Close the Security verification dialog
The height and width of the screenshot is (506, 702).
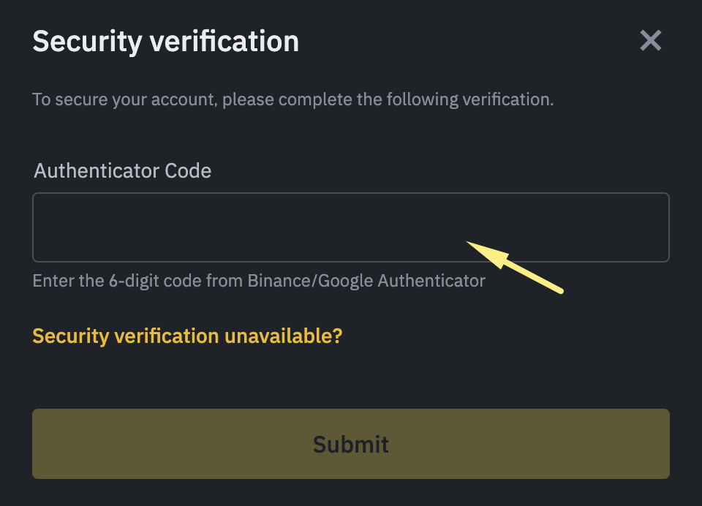[x=650, y=41]
